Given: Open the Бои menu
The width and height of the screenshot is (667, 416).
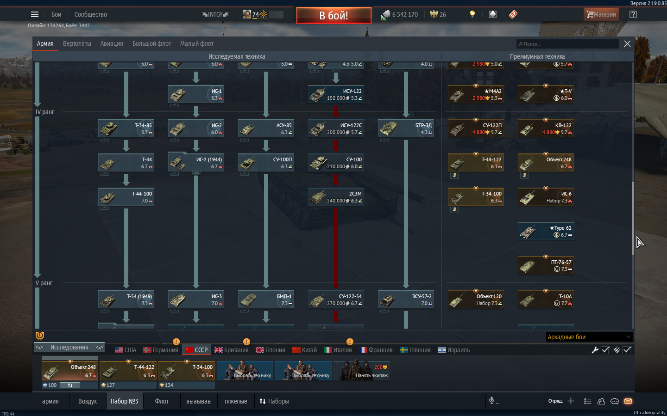Looking at the screenshot, I should [x=56, y=14].
